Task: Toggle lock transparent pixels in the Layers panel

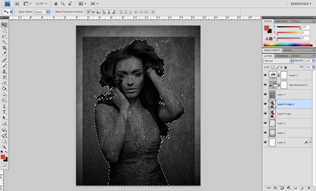Action: pos(272,67)
